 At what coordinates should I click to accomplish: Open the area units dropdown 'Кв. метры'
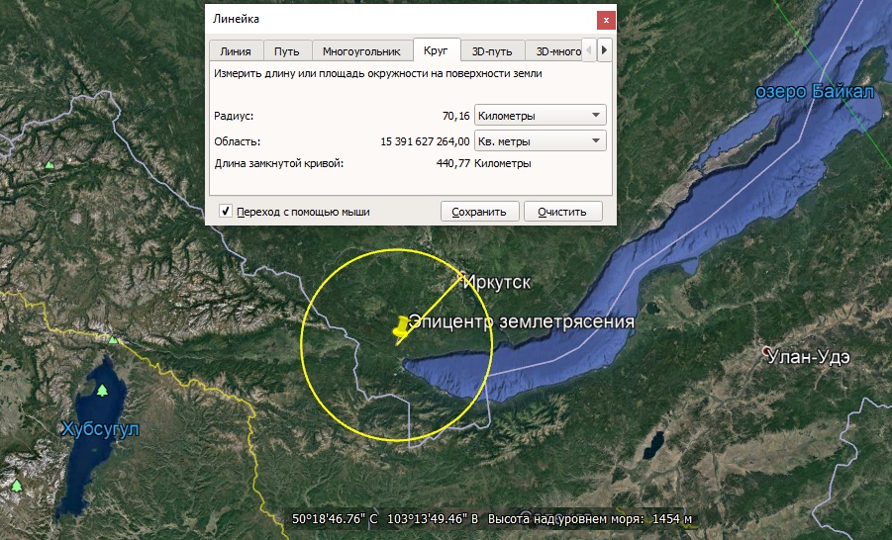tap(540, 141)
